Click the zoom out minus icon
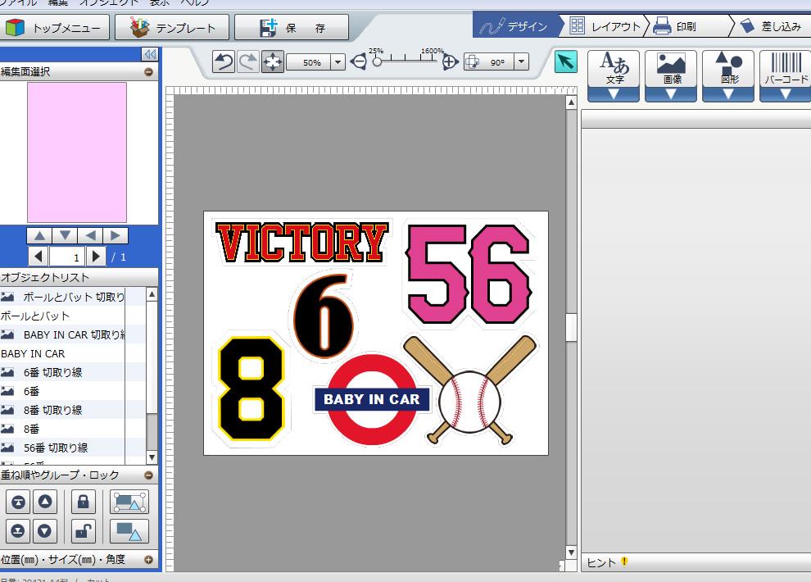The height and width of the screenshot is (582, 811). 358,62
